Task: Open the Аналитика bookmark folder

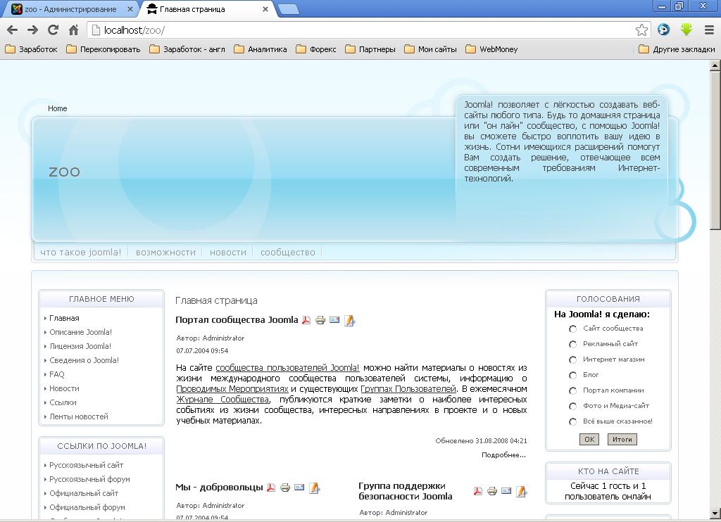Action: (x=261, y=49)
